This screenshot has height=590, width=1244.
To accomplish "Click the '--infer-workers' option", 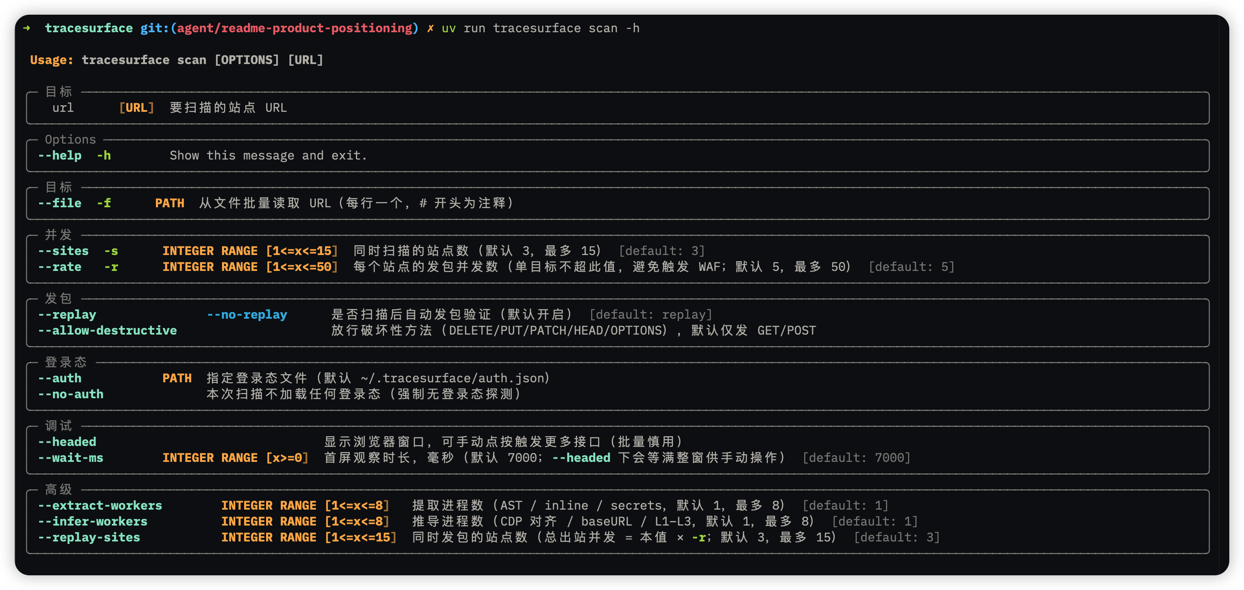I will [x=93, y=522].
